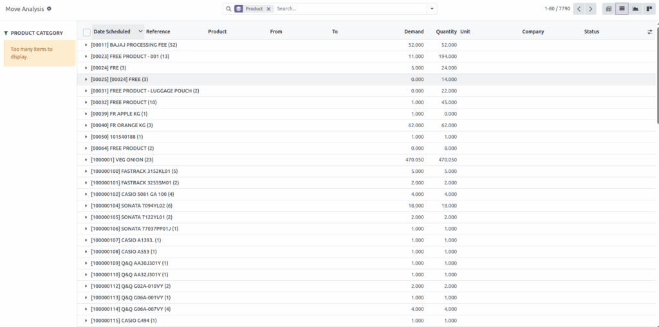The height and width of the screenshot is (327, 659).
Task: Tick the select-all records checkbox
Action: [x=87, y=32]
